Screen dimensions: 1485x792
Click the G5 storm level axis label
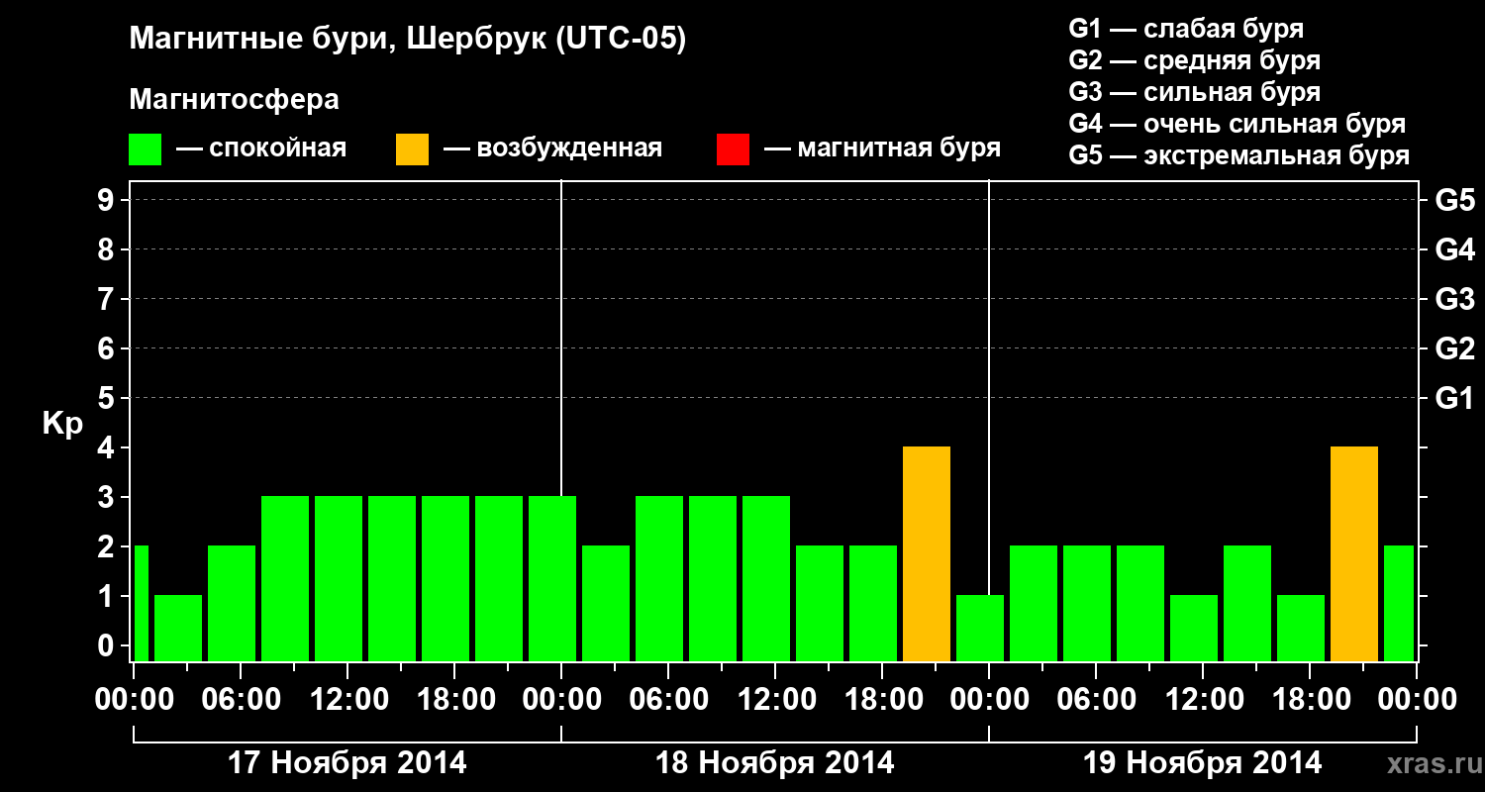pyautogui.click(x=1454, y=200)
